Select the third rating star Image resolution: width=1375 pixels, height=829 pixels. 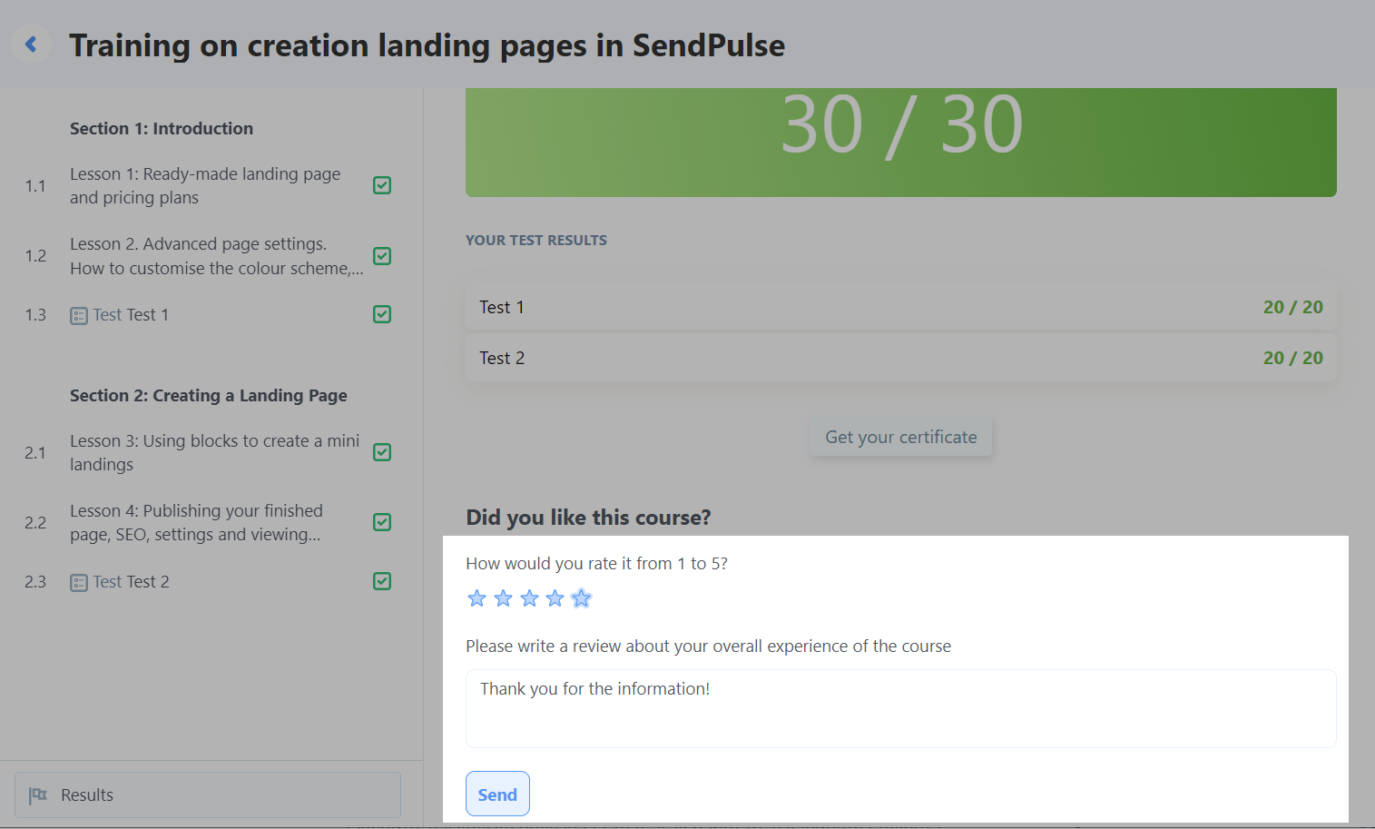coord(529,598)
